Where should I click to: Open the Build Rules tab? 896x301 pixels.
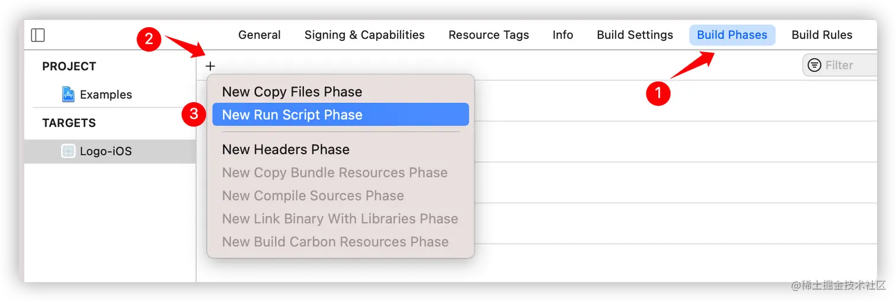tap(822, 35)
